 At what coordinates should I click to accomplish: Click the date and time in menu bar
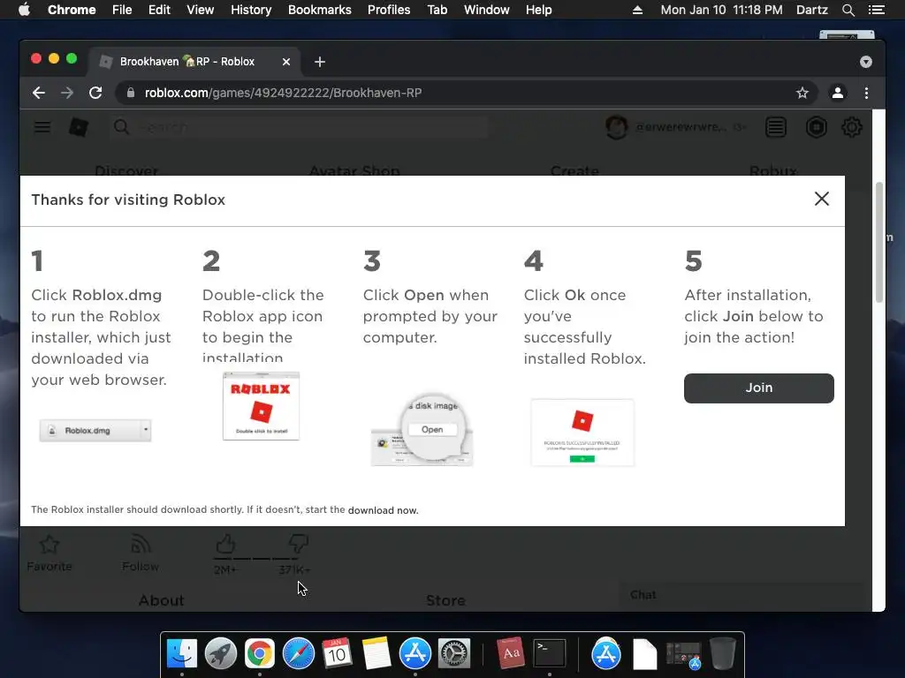click(721, 10)
